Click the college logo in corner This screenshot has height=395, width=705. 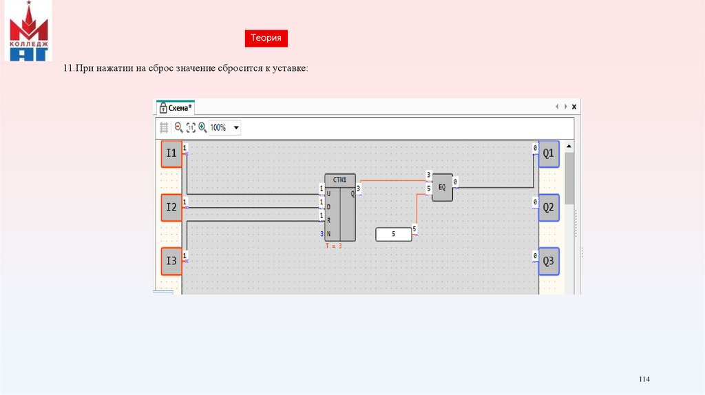click(28, 31)
